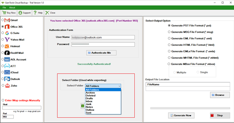Viewport: 234px width, 123px height.
Task: Choose Generate EML File Format option
Action: pyautogui.click(x=169, y=39)
